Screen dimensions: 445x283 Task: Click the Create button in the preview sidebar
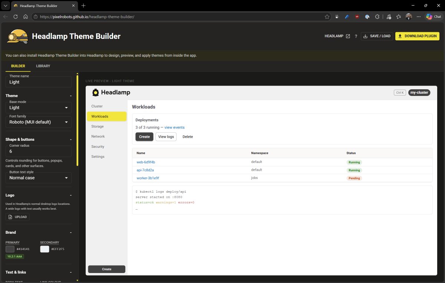(x=106, y=269)
